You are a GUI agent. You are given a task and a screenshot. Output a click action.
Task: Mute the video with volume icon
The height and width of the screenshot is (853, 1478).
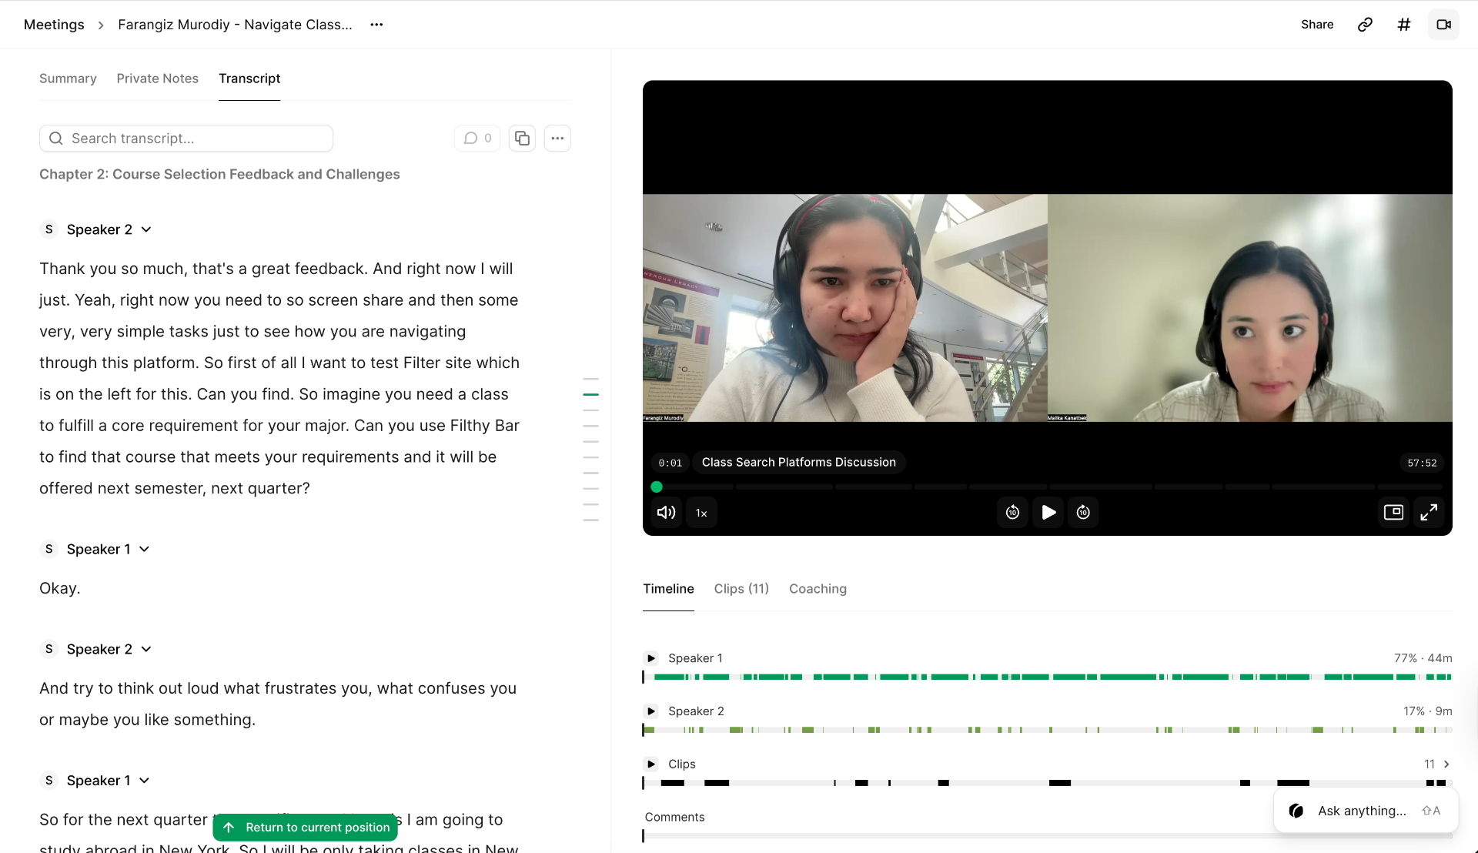[667, 513]
